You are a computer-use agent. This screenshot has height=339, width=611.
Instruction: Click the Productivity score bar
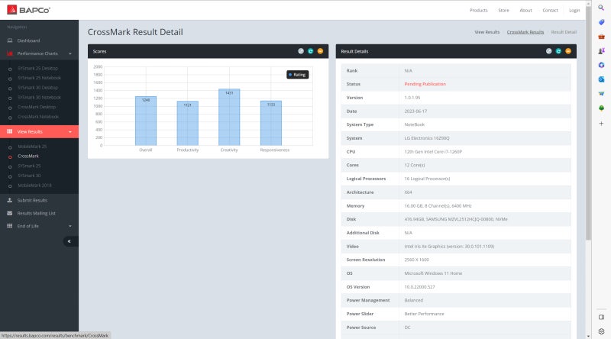tap(187, 123)
